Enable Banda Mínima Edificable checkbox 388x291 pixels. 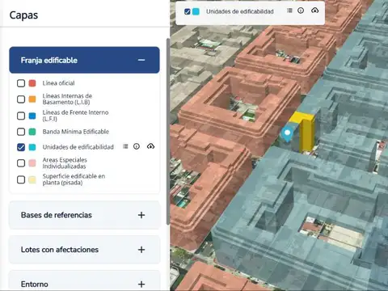point(21,132)
